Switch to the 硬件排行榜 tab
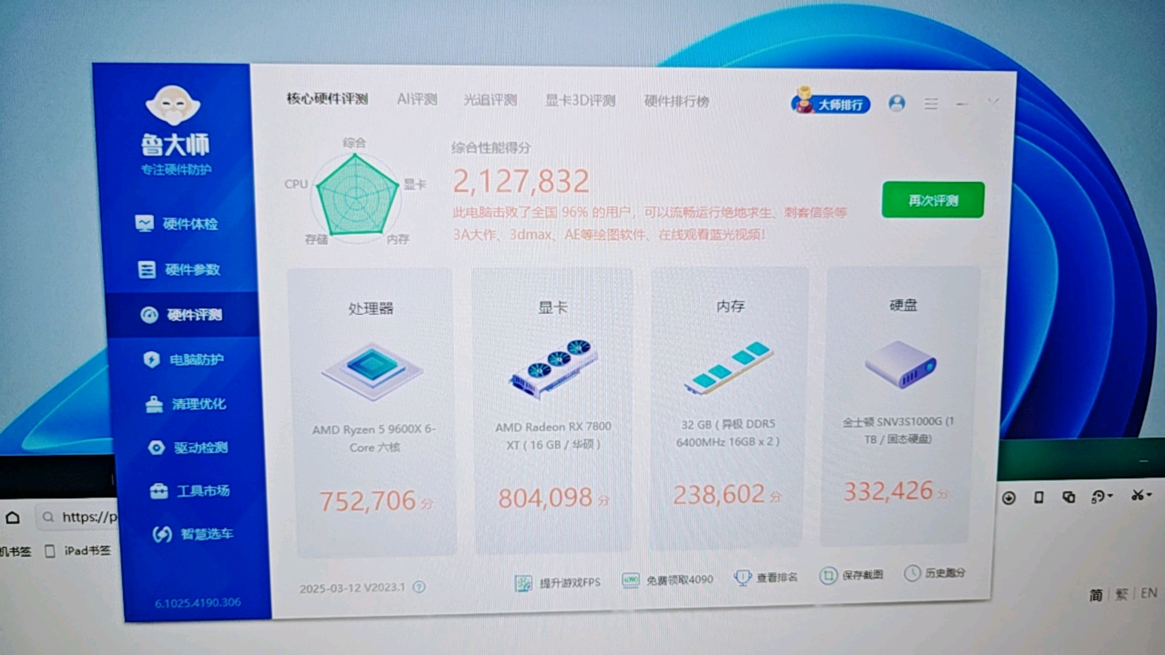 pos(676,101)
